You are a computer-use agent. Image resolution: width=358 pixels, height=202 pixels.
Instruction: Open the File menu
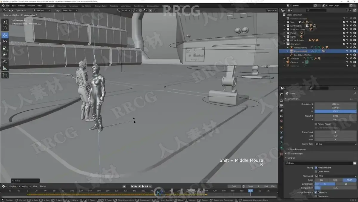7,6
